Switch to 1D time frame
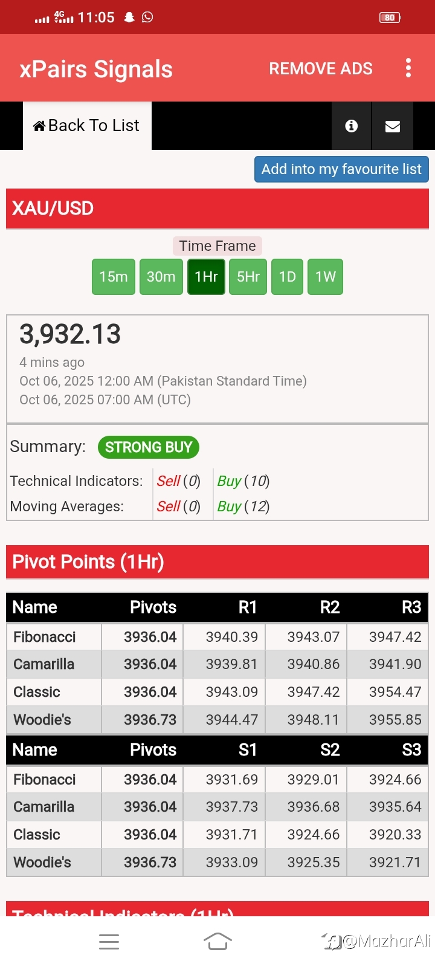 287,277
